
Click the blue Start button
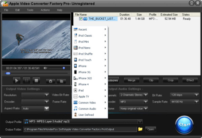tap(184, 125)
